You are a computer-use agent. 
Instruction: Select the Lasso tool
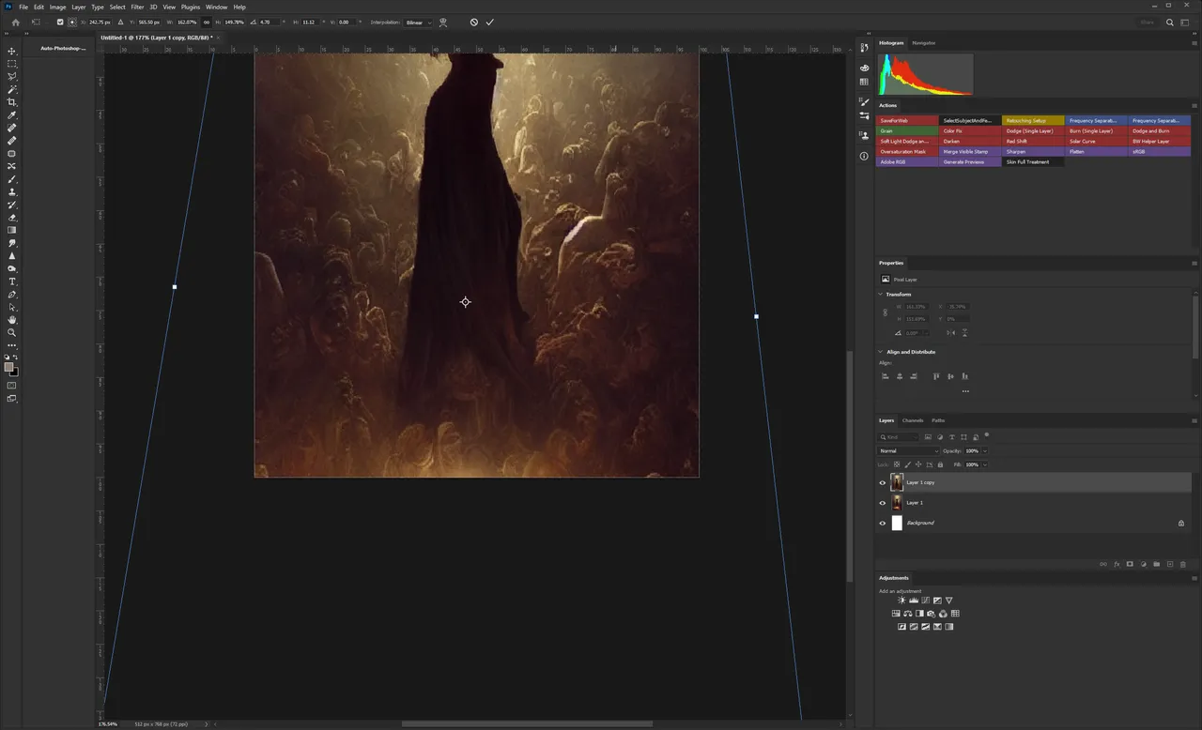pyautogui.click(x=12, y=77)
